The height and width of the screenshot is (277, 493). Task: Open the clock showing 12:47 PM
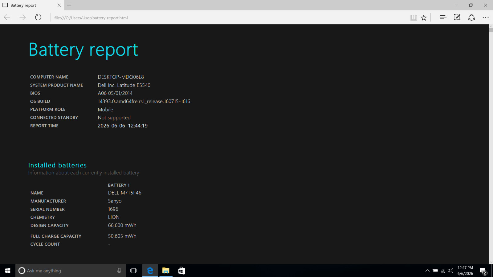coord(465,271)
